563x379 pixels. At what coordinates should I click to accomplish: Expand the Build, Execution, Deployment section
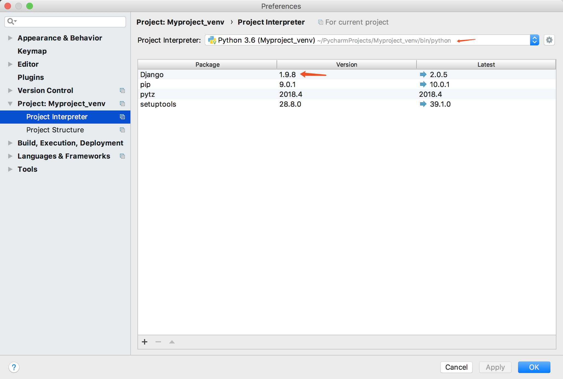(9, 142)
